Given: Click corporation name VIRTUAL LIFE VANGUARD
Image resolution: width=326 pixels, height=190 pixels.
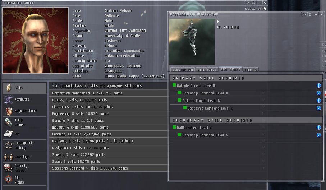Looking at the screenshot, I should tap(125, 31).
